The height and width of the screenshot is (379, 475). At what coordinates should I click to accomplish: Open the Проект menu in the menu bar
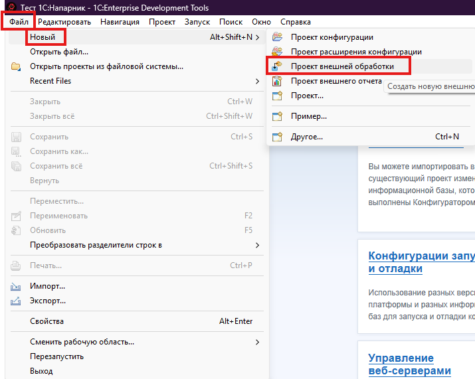tap(162, 22)
